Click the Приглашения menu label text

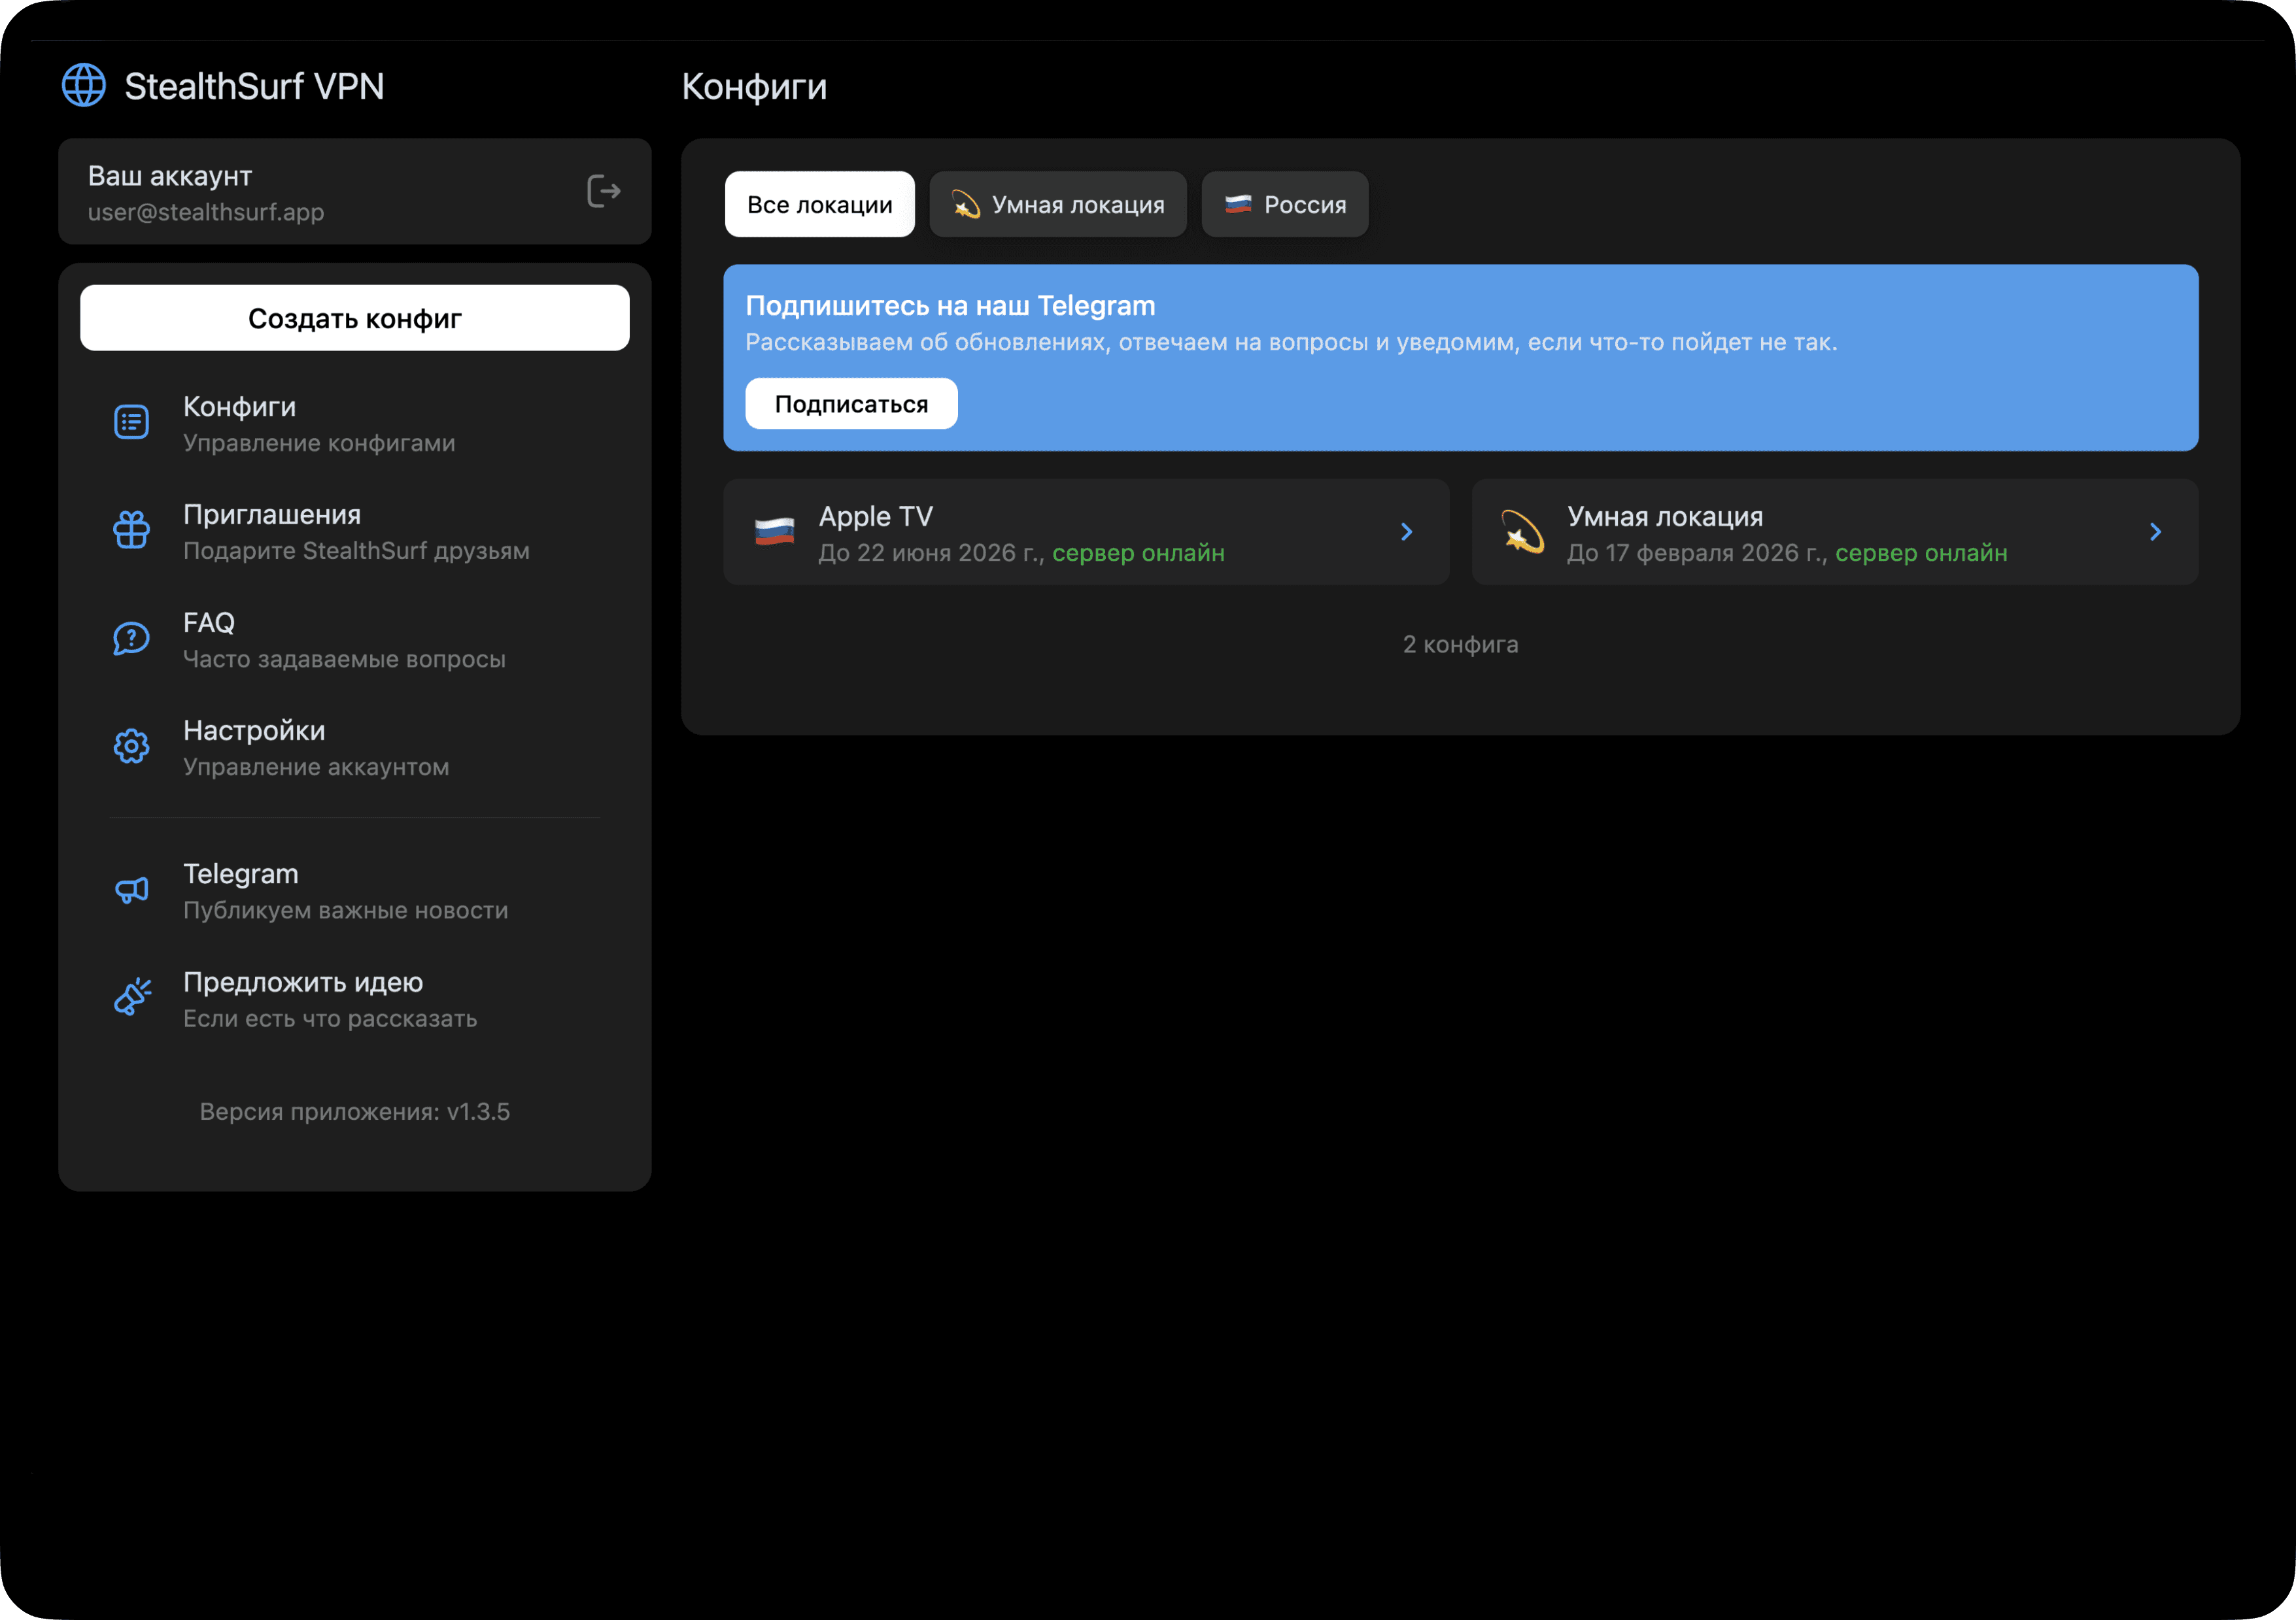pyautogui.click(x=271, y=515)
